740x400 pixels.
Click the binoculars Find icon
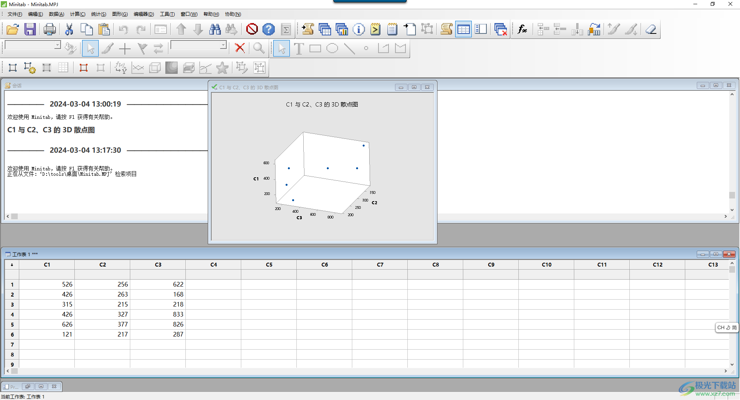click(x=215, y=29)
